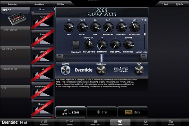
Task: Click the Try button
Action: point(102,112)
